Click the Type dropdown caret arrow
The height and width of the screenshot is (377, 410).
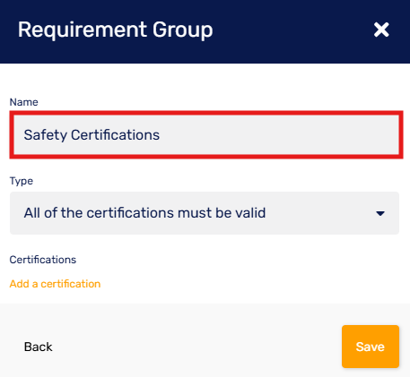[380, 214]
